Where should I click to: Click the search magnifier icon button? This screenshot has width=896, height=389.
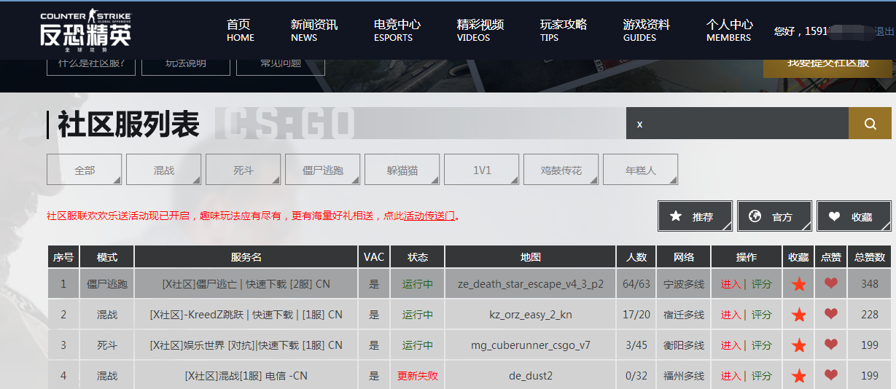click(x=870, y=124)
